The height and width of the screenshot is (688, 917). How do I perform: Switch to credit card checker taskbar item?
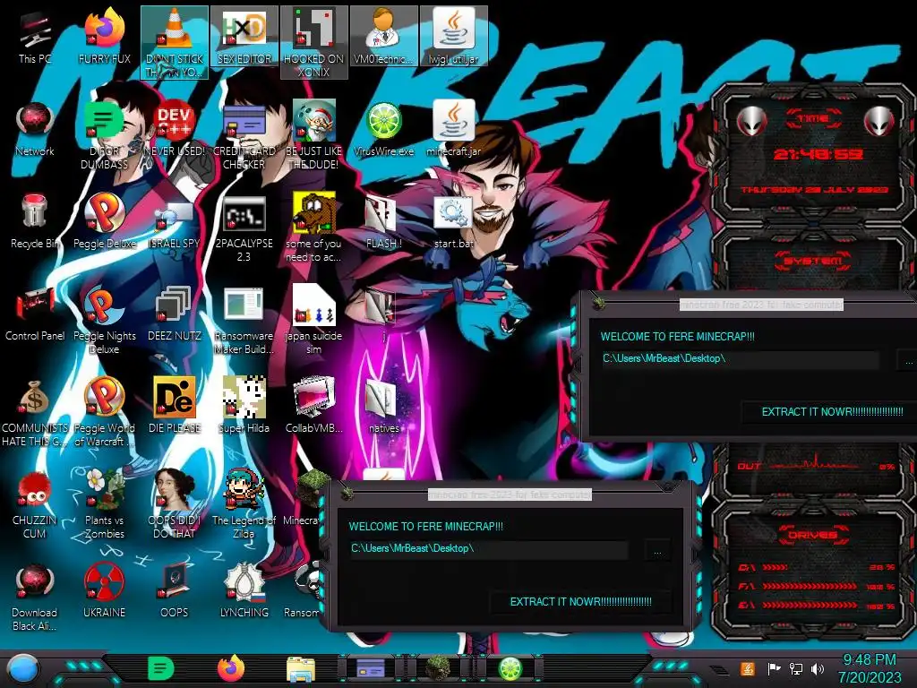click(371, 668)
